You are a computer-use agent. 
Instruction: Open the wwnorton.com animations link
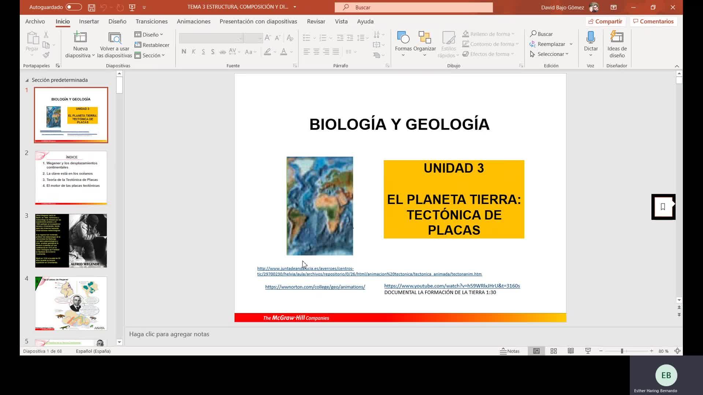click(315, 287)
